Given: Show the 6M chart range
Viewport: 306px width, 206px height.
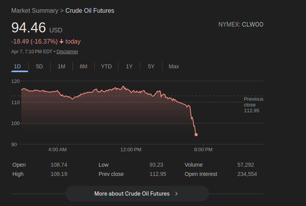Looking at the screenshot, I should click(x=84, y=66).
